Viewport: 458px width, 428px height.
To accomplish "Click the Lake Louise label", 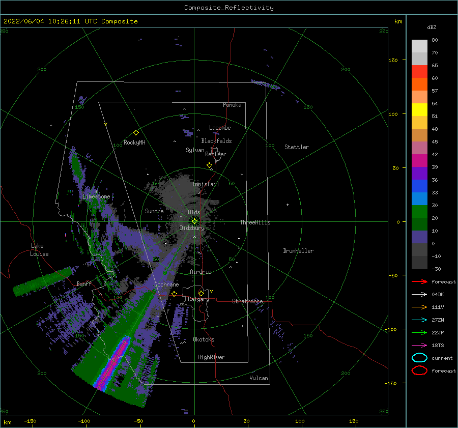I will (x=39, y=250).
